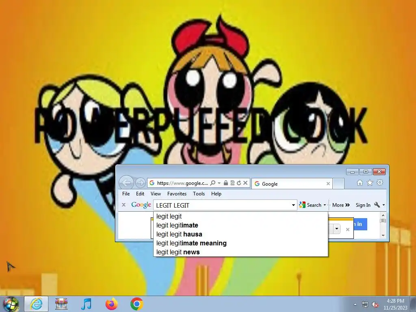Select the Google tab
The height and width of the screenshot is (312, 416).
point(292,184)
